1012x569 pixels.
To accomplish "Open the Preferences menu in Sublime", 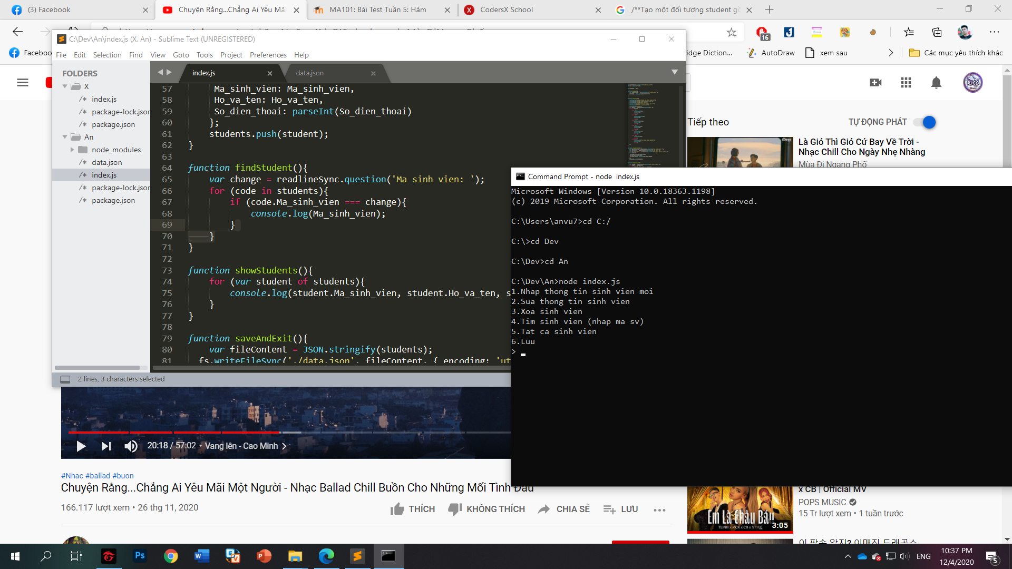I will click(x=268, y=55).
